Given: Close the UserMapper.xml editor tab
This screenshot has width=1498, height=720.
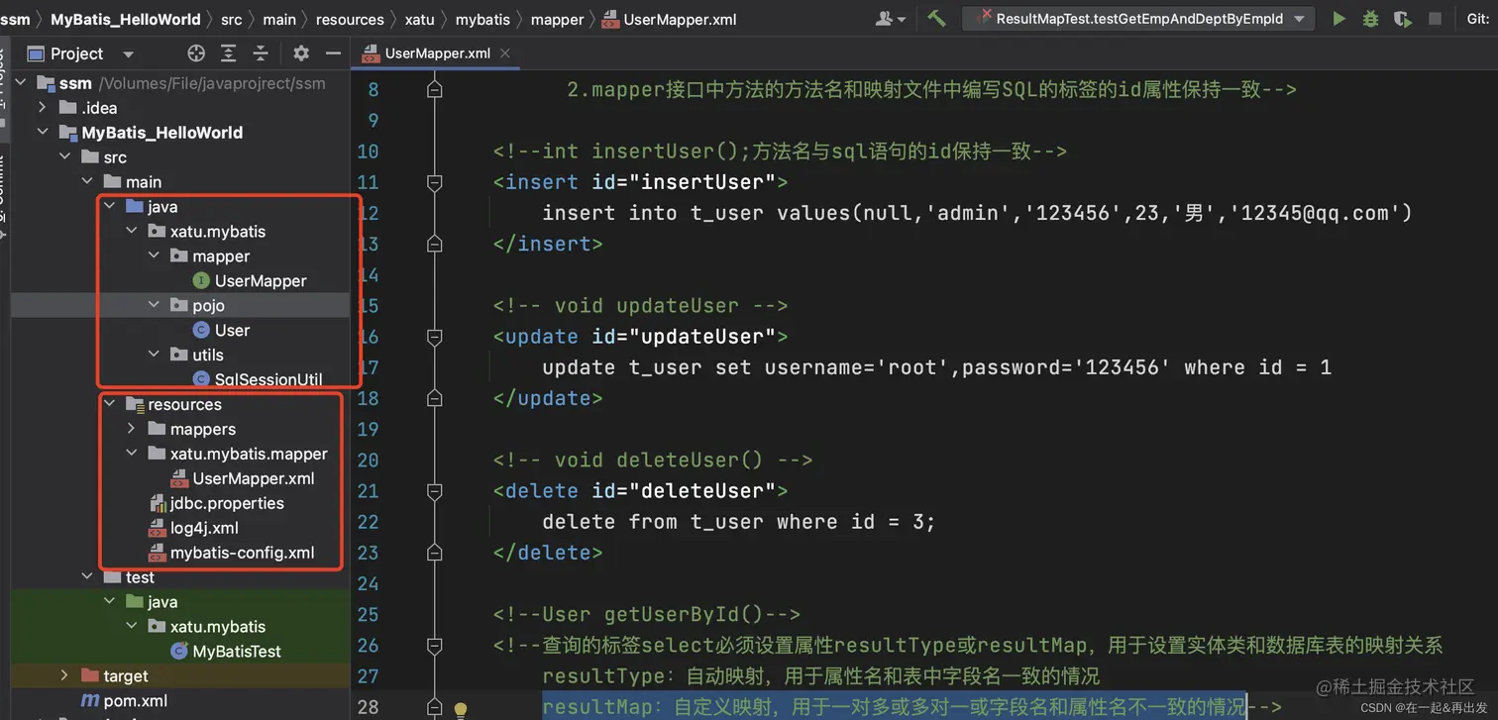Looking at the screenshot, I should click(503, 53).
